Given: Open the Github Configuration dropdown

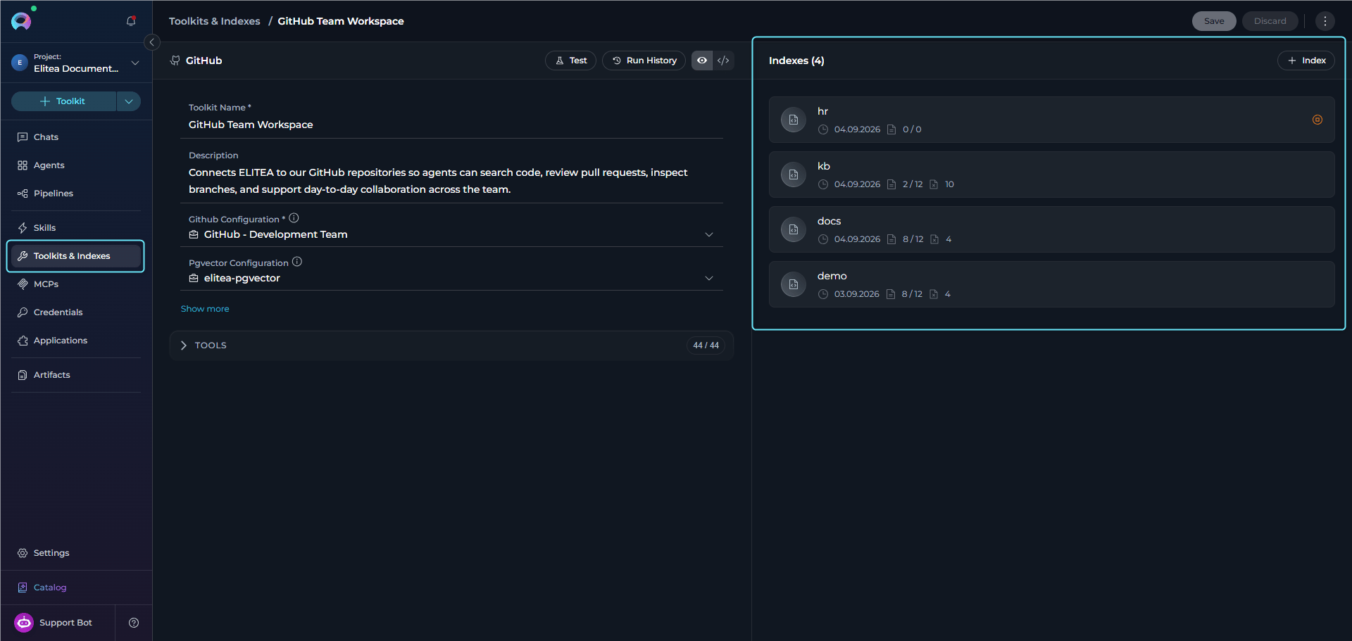Looking at the screenshot, I should click(452, 234).
